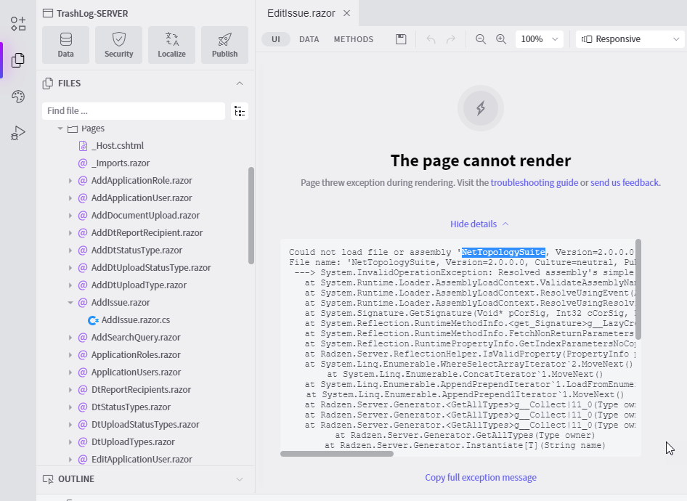Zoom out using the magnifier minus icon
The height and width of the screenshot is (501, 687).
(481, 39)
